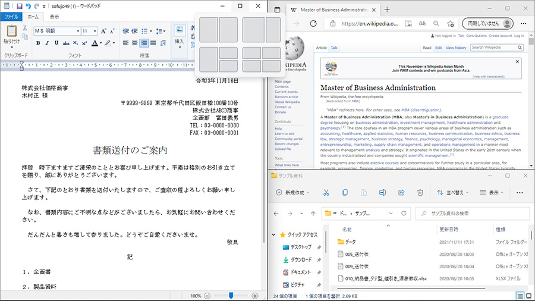Collapse the クイック アクセス tree node
The width and height of the screenshot is (535, 301).
275,234
